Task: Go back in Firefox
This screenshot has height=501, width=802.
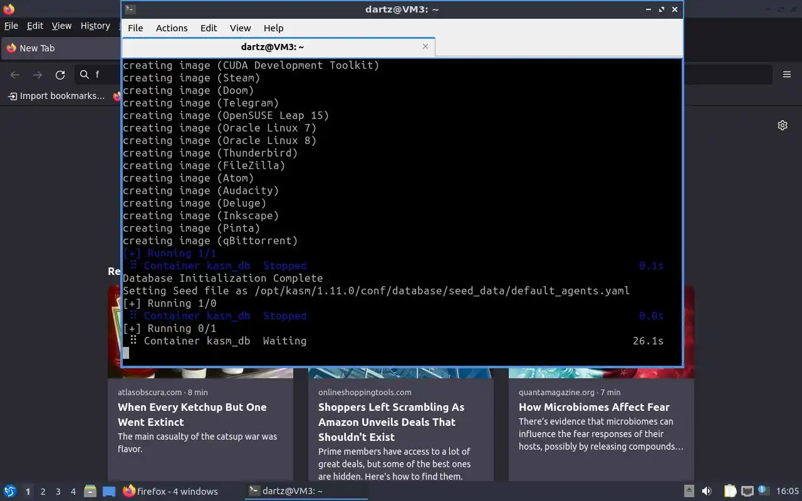Action: pyautogui.click(x=15, y=75)
